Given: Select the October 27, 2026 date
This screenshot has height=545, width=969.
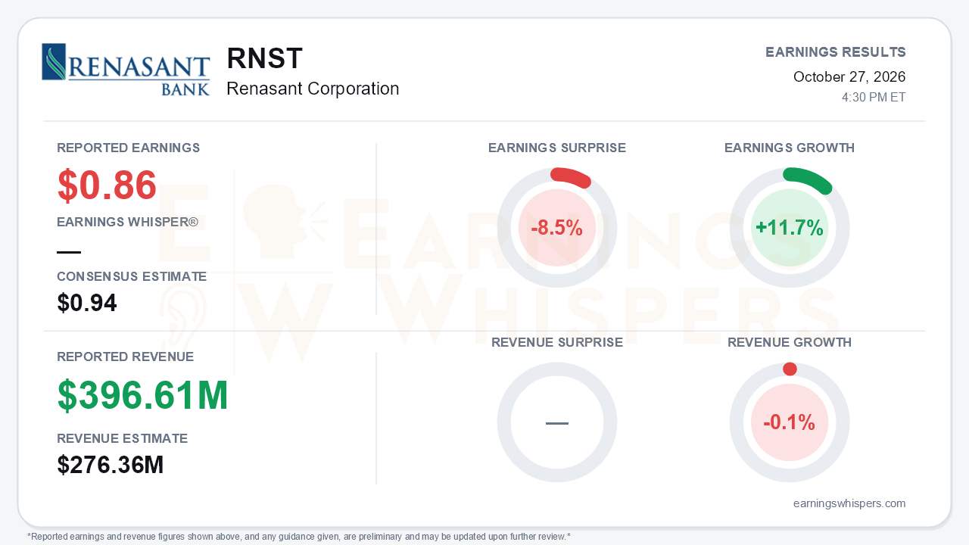Looking at the screenshot, I should pyautogui.click(x=849, y=76).
